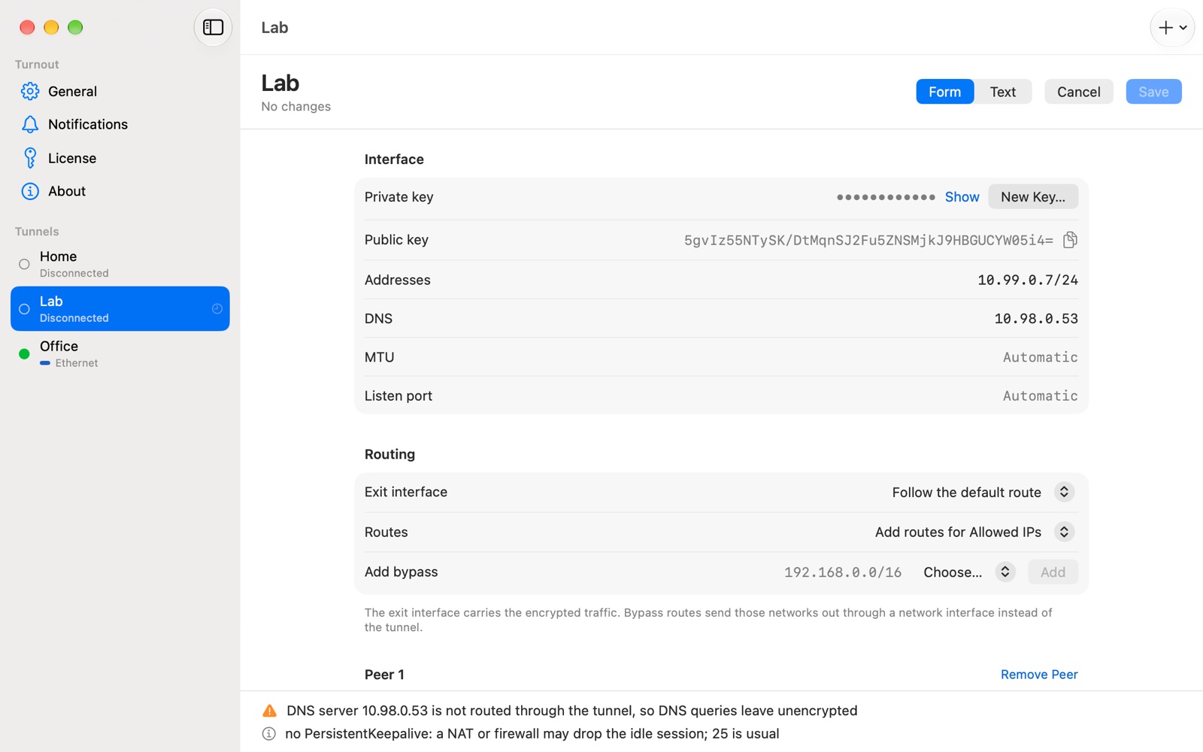Open the add tunnel plus menu
The image size is (1203, 752).
[1172, 28]
